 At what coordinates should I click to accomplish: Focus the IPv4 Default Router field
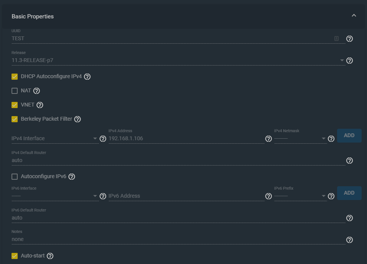(178, 161)
